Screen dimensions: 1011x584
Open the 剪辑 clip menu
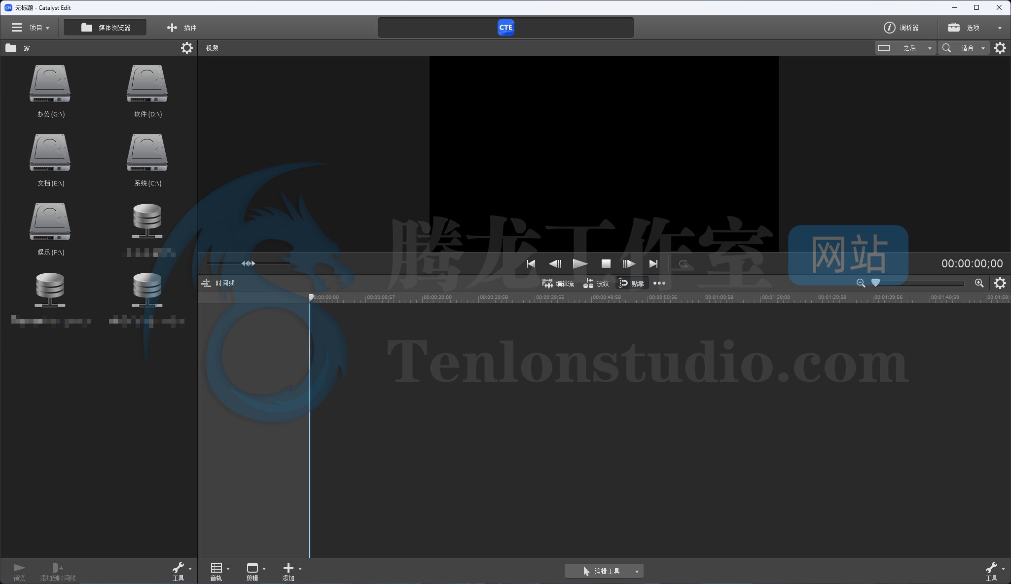[255, 572]
